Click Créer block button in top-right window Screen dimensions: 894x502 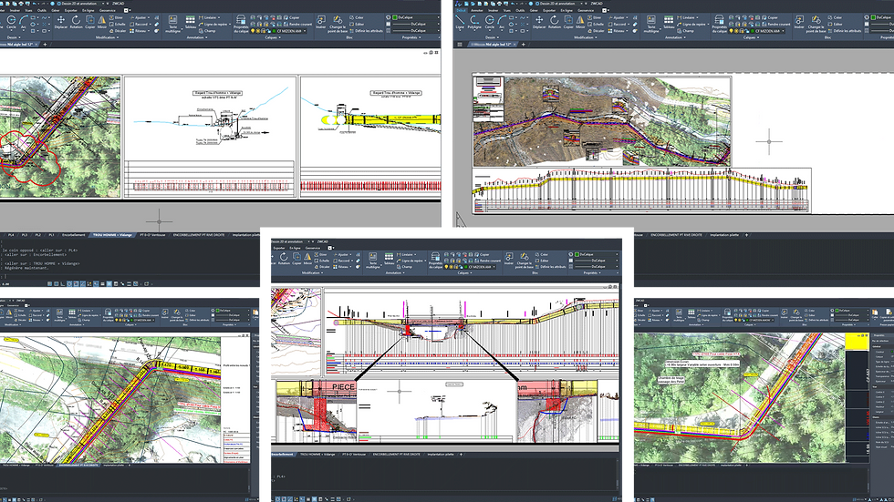836,17
